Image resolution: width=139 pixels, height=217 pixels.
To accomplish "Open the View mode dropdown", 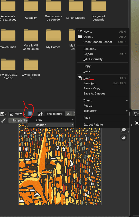I will click(17, 114).
